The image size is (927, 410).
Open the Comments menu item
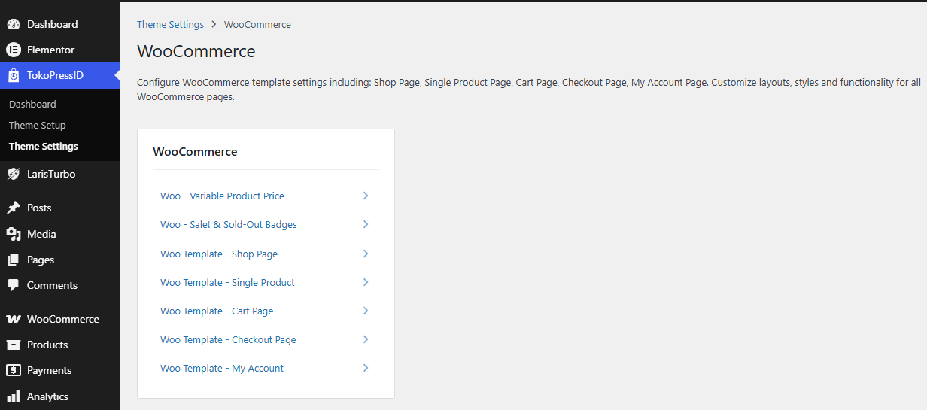pyautogui.click(x=60, y=285)
